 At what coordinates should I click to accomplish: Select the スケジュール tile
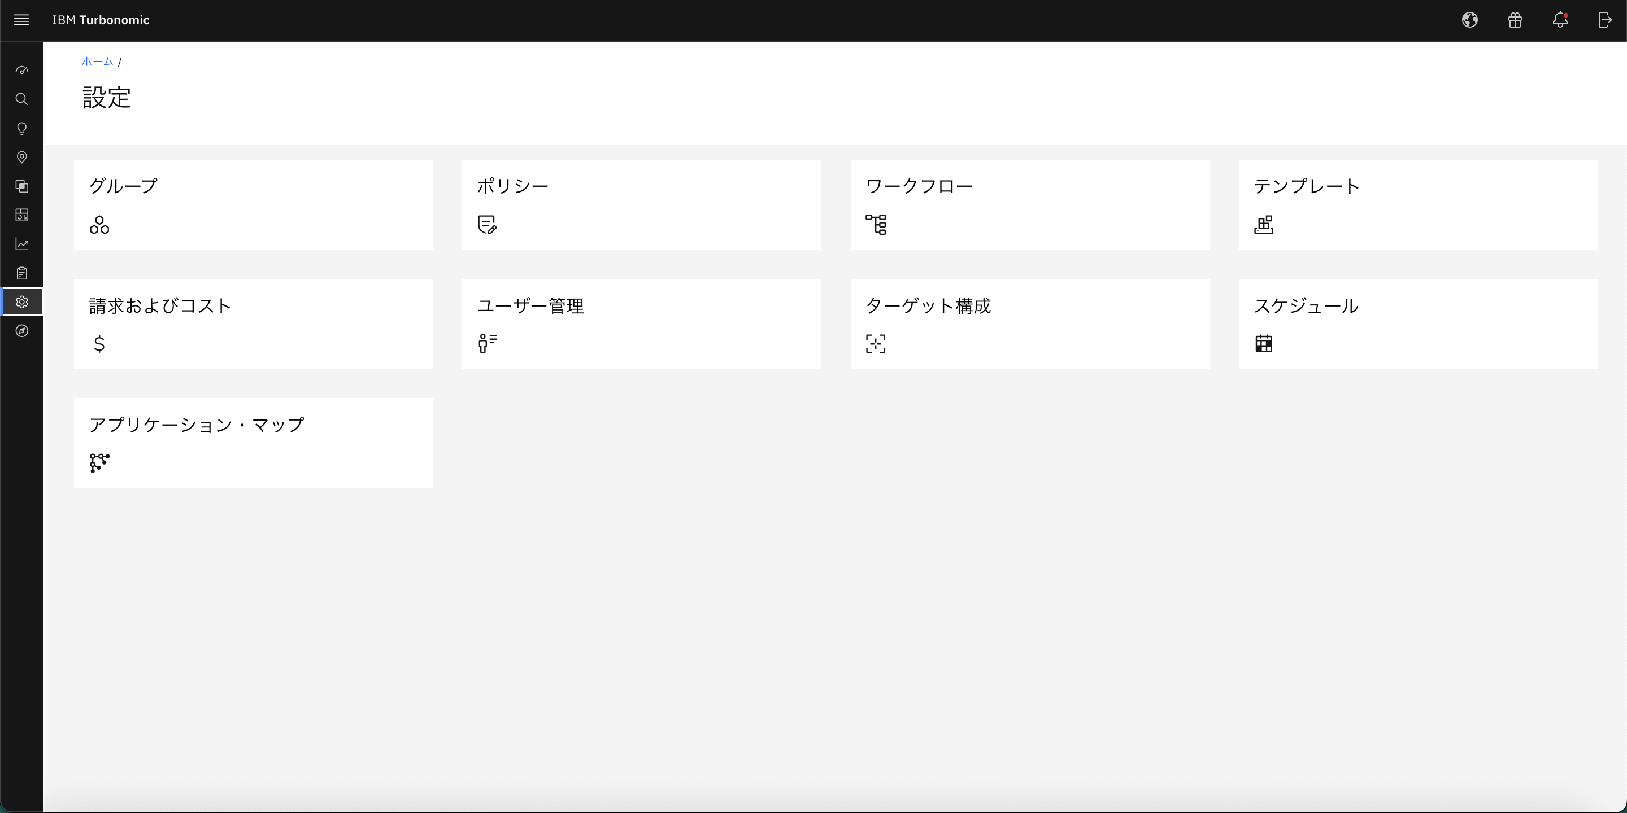tap(1418, 324)
